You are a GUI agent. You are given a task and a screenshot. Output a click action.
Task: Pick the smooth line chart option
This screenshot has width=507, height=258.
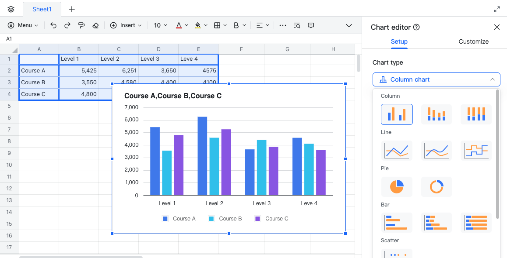tap(436, 151)
